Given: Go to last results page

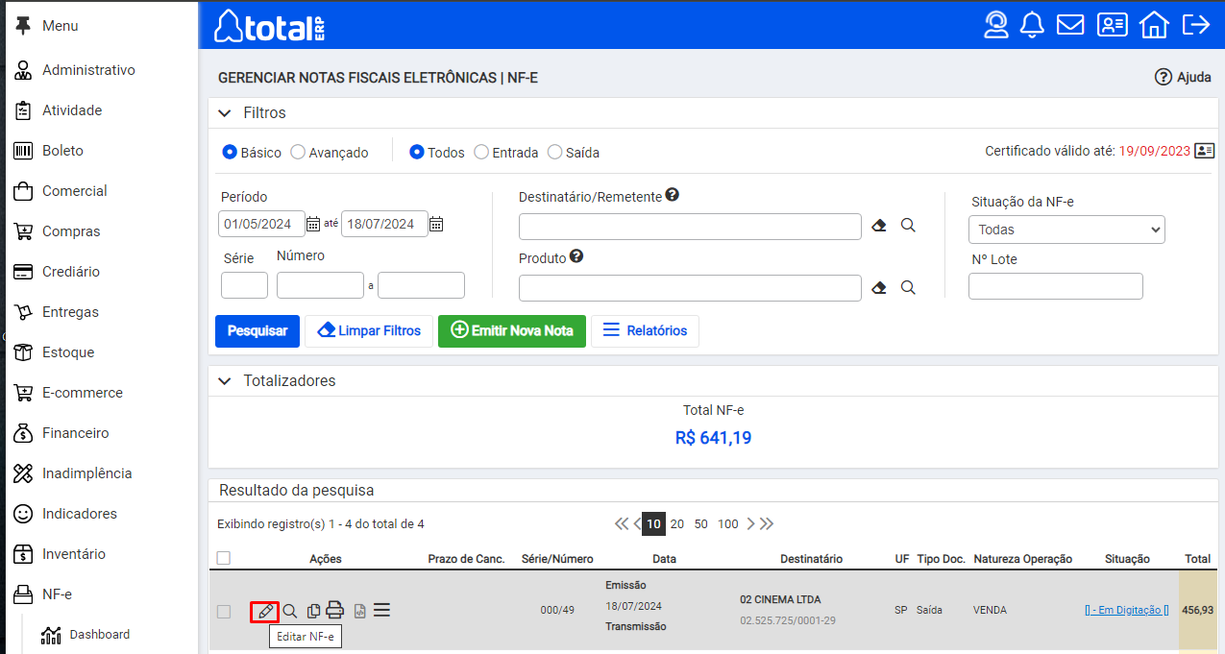Looking at the screenshot, I should [x=766, y=524].
